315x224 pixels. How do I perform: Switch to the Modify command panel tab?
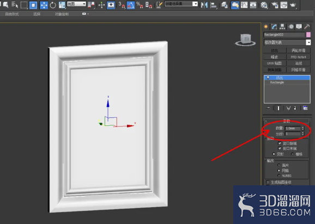(274, 27)
